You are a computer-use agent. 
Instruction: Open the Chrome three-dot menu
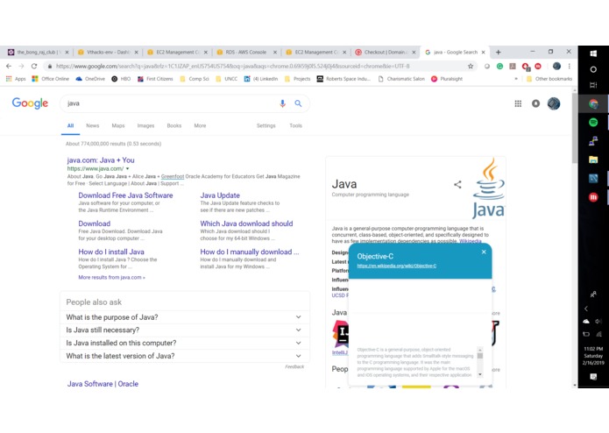tap(569, 66)
